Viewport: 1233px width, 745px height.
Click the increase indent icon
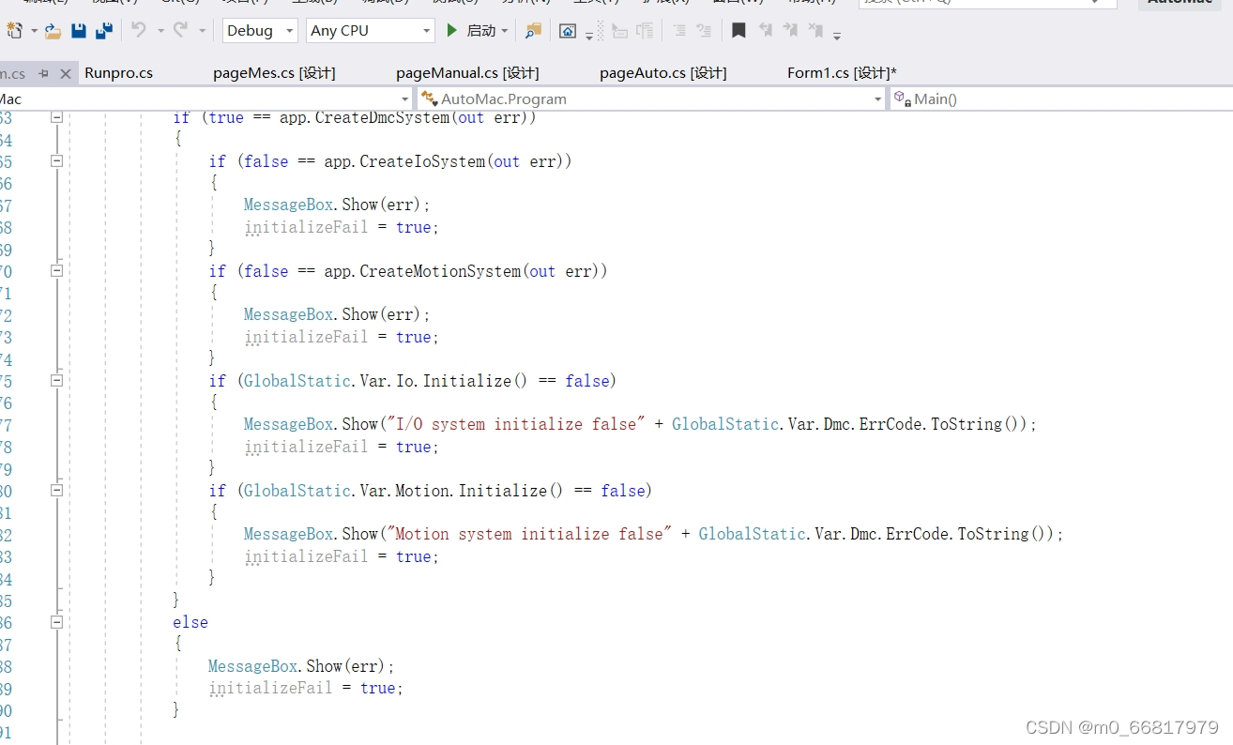[645, 31]
